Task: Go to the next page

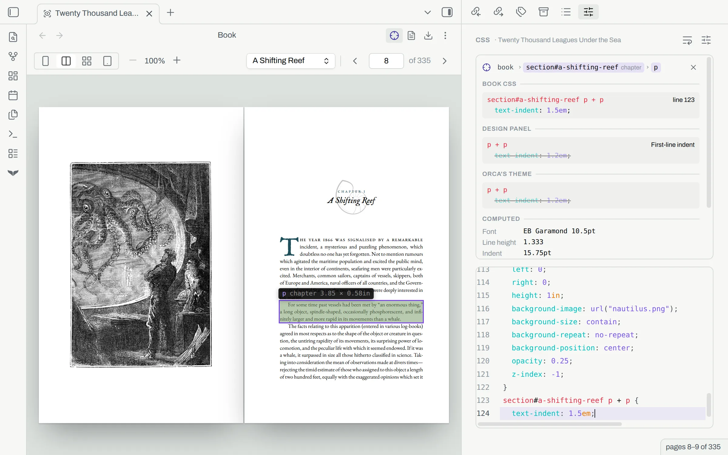Action: (444, 61)
